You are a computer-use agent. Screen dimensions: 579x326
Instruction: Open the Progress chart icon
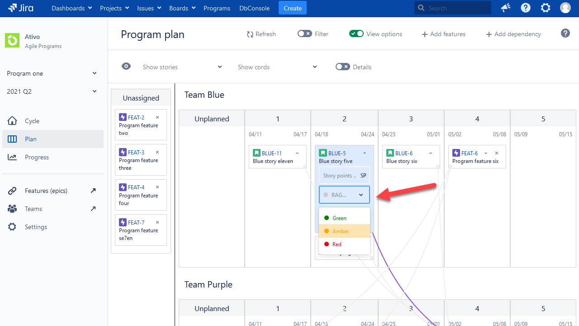point(12,157)
